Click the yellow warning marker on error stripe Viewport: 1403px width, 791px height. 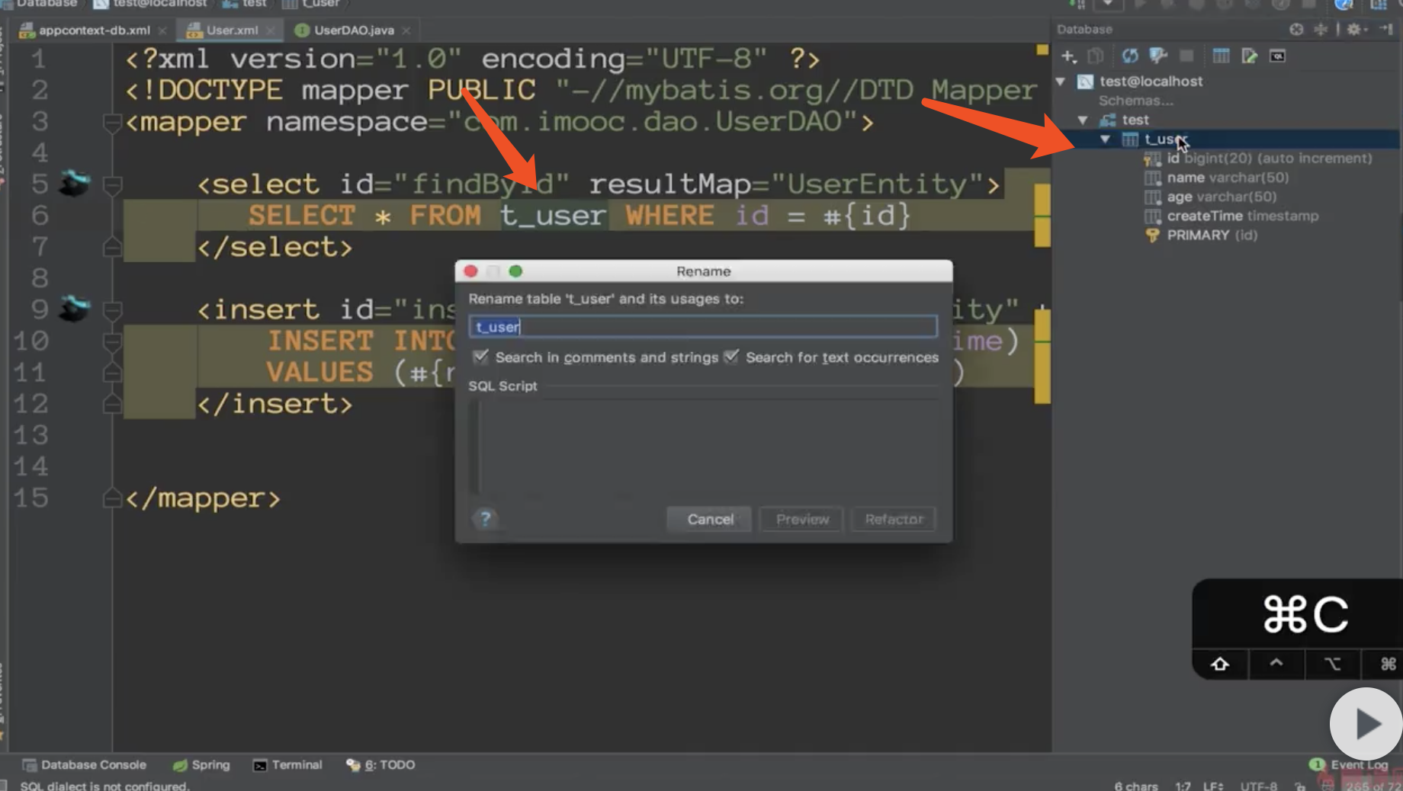1042,50
